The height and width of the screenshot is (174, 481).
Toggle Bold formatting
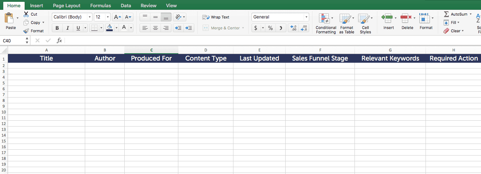coord(57,28)
